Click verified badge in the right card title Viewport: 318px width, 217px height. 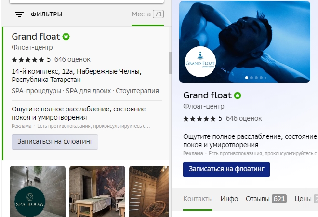[238, 95]
